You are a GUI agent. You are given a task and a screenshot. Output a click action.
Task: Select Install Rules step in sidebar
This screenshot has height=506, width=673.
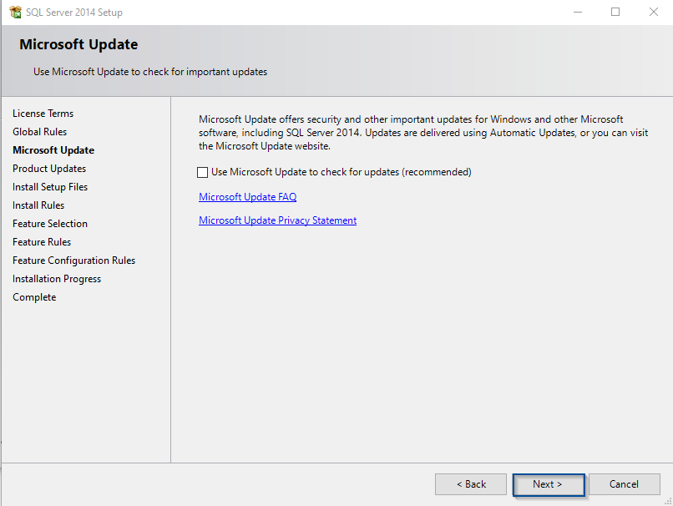pyautogui.click(x=38, y=205)
